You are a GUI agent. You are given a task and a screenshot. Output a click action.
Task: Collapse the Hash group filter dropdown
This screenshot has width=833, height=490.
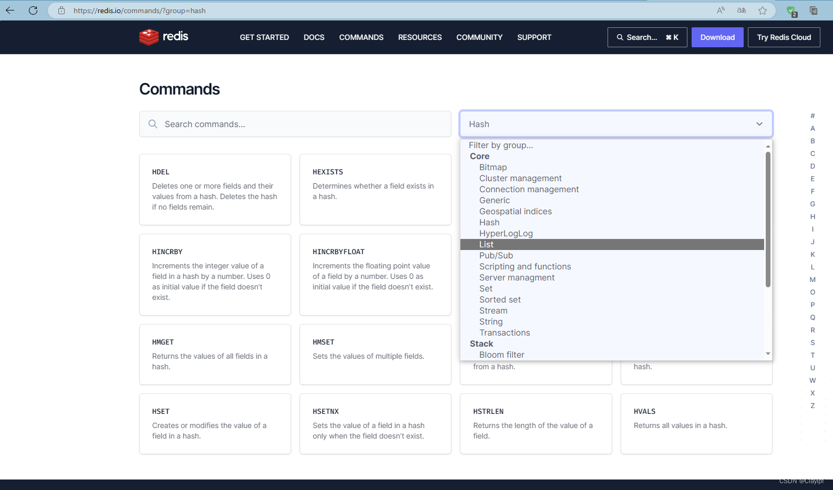[x=616, y=124]
